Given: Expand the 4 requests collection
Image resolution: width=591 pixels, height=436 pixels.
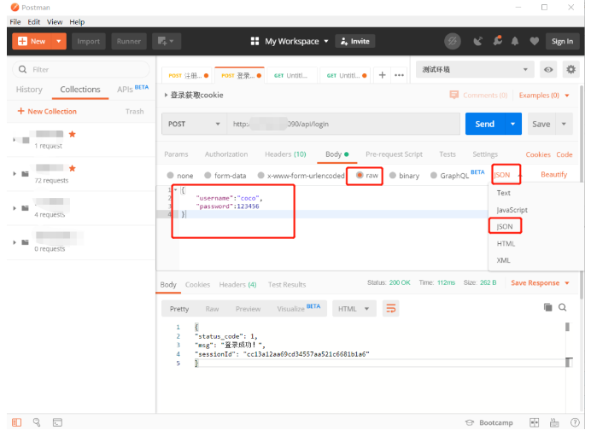Looking at the screenshot, I should (x=15, y=208).
